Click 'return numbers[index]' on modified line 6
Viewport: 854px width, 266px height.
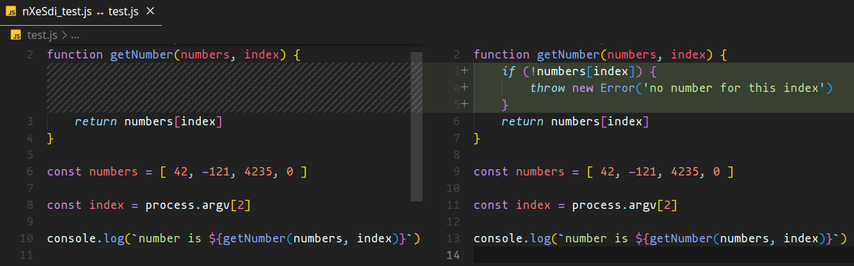click(575, 121)
